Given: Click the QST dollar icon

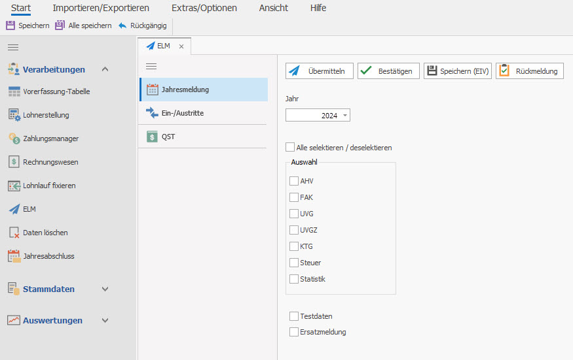Looking at the screenshot, I should (152, 137).
